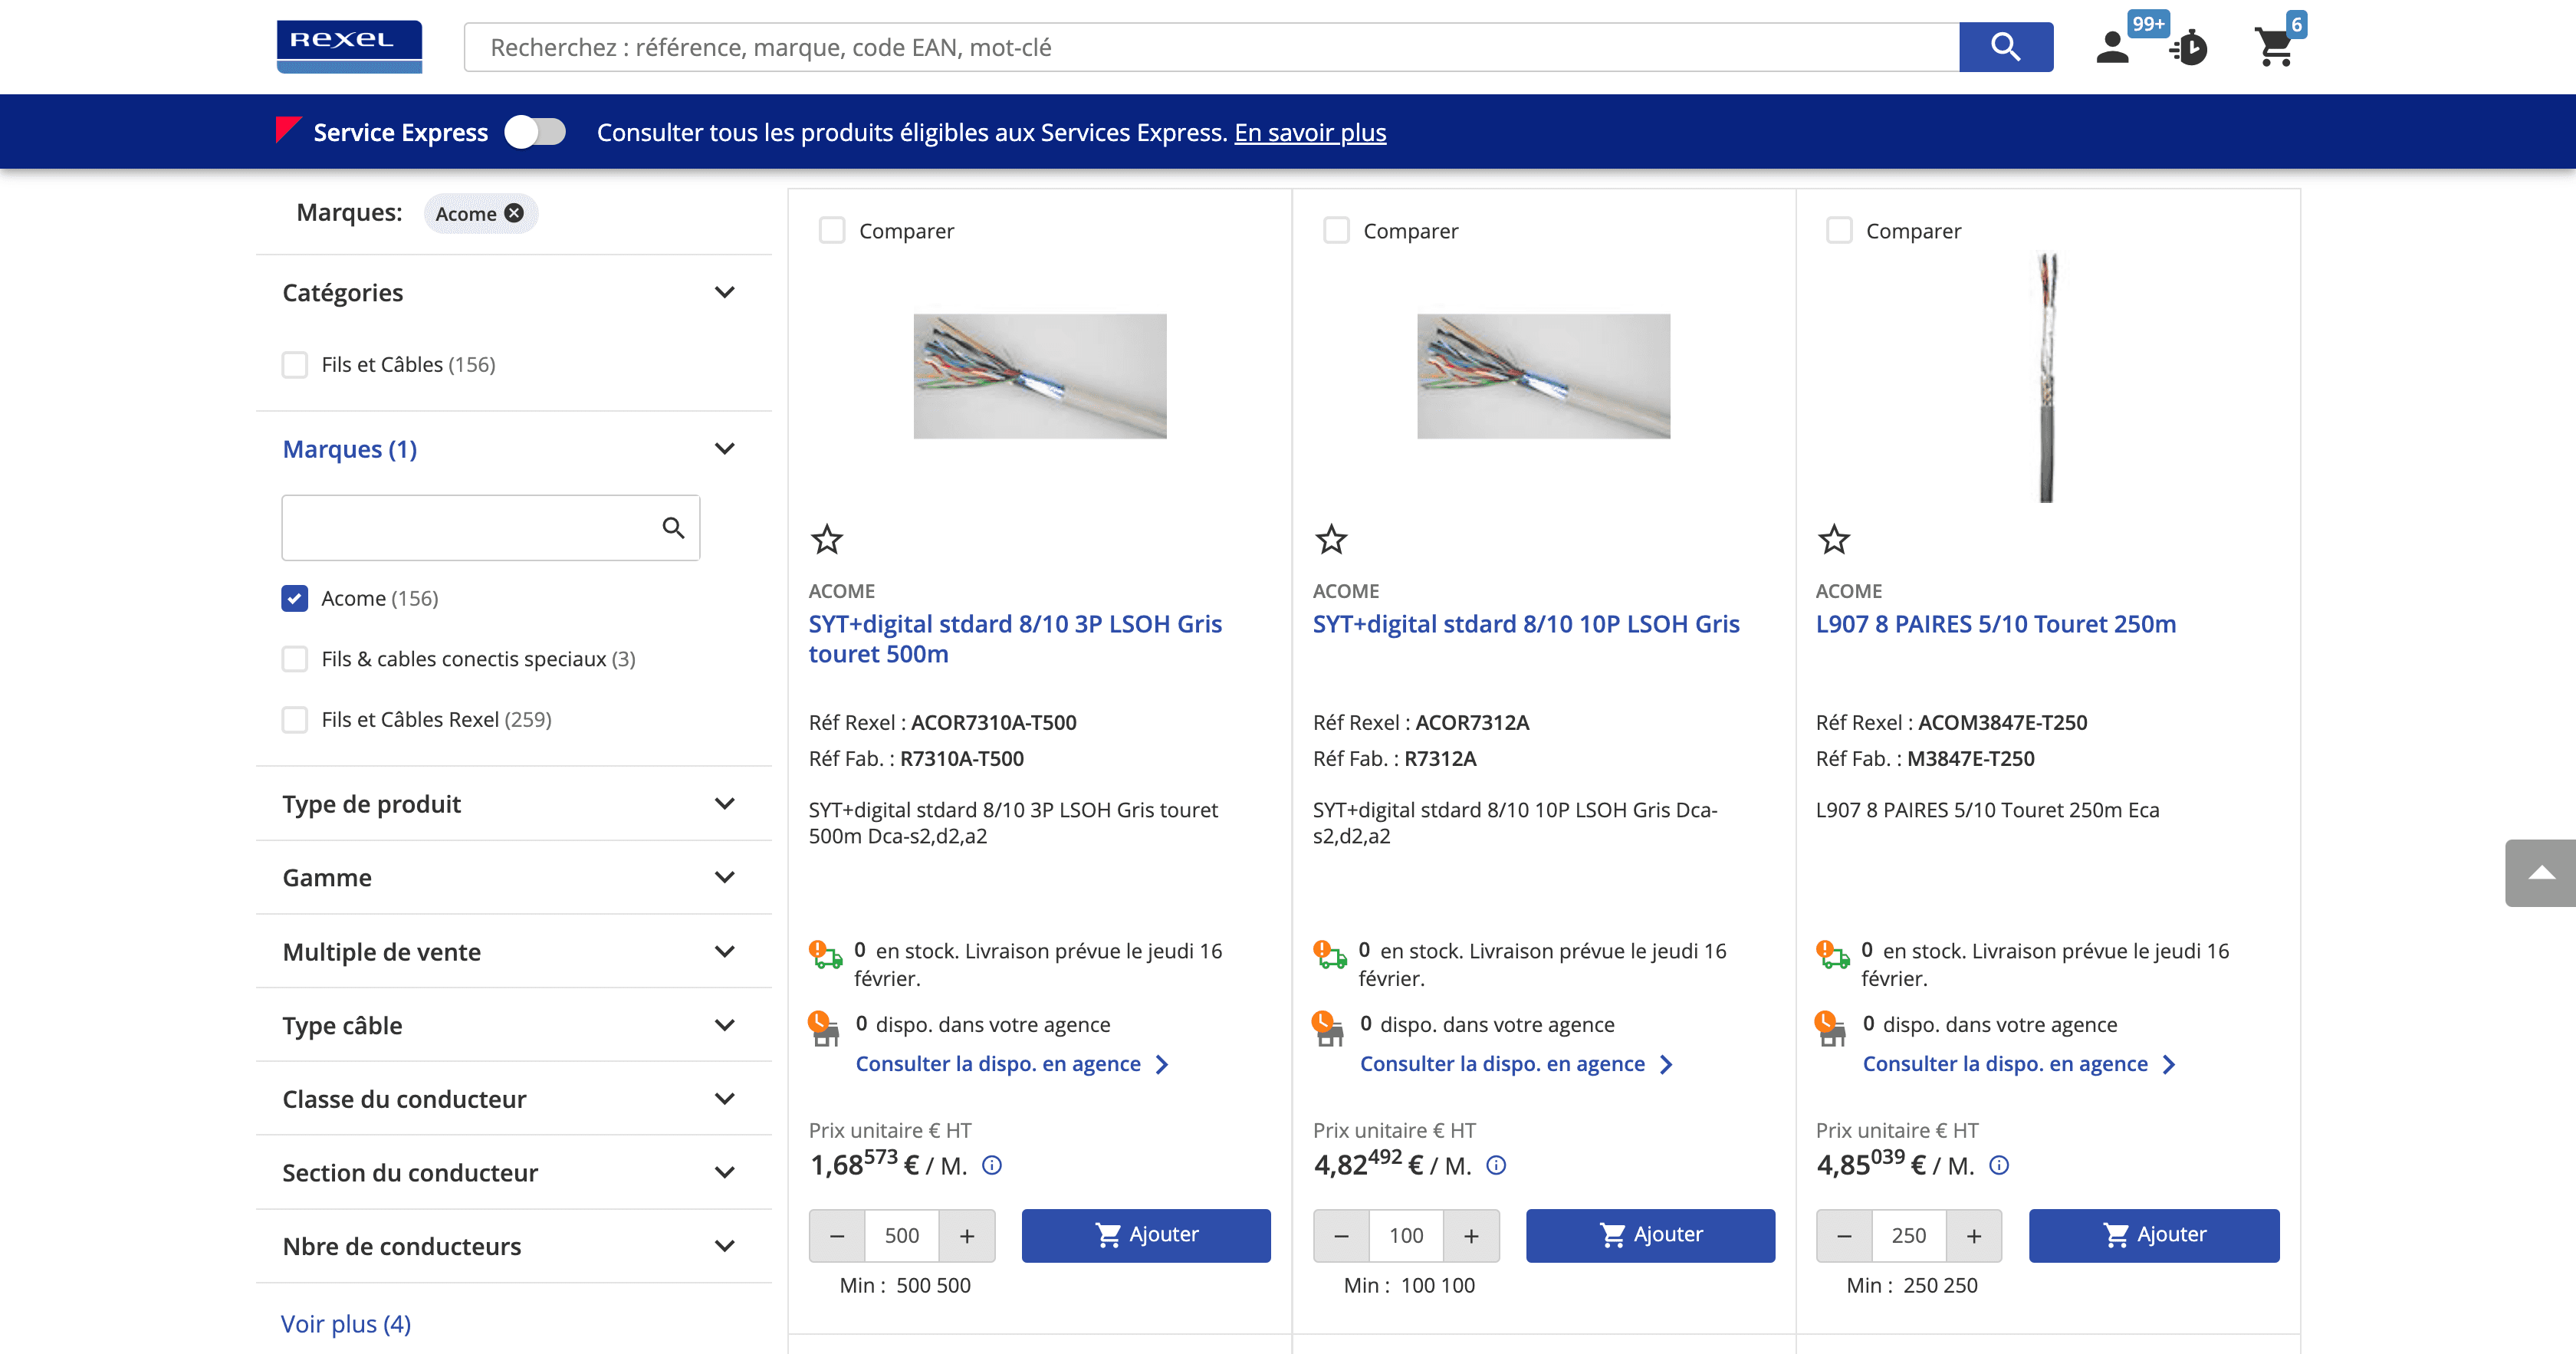Expand the Section du conducteur filter
Image resolution: width=2576 pixels, height=1354 pixels.
(725, 1172)
